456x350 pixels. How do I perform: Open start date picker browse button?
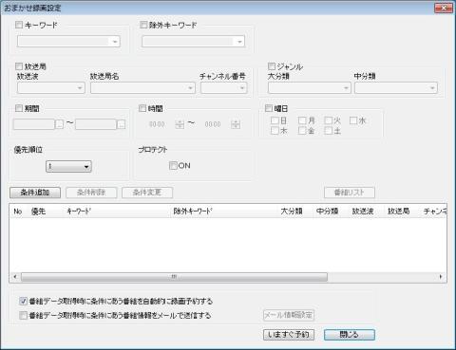pos(60,124)
